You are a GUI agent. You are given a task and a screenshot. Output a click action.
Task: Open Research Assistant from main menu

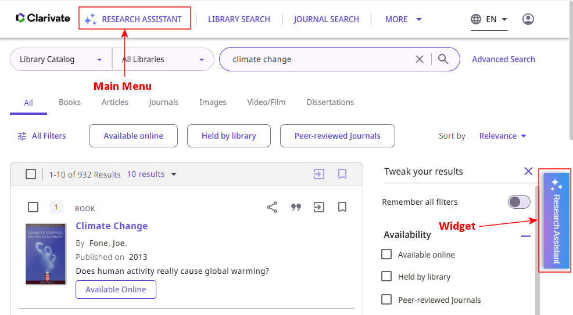coord(134,19)
